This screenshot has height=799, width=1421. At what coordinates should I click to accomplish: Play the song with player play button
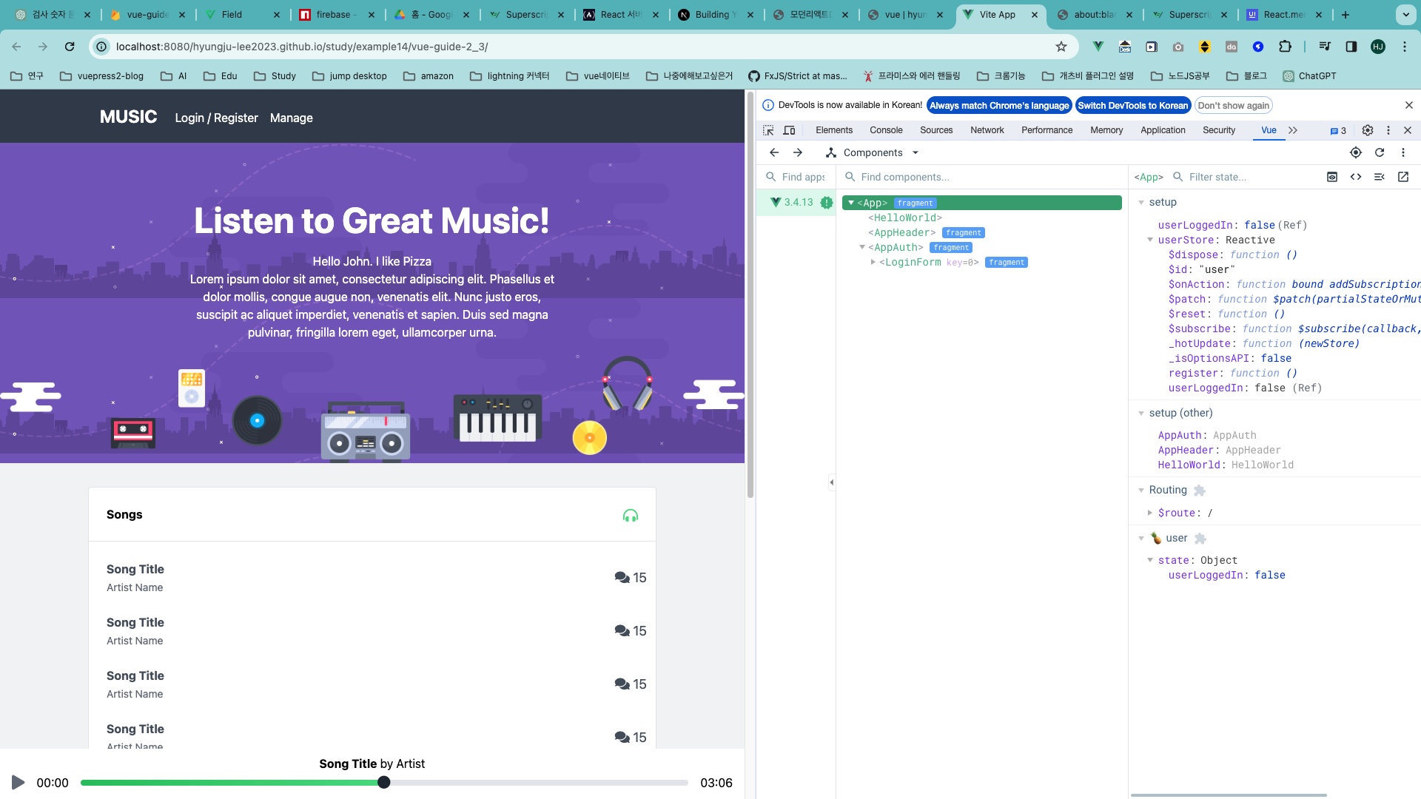point(19,782)
